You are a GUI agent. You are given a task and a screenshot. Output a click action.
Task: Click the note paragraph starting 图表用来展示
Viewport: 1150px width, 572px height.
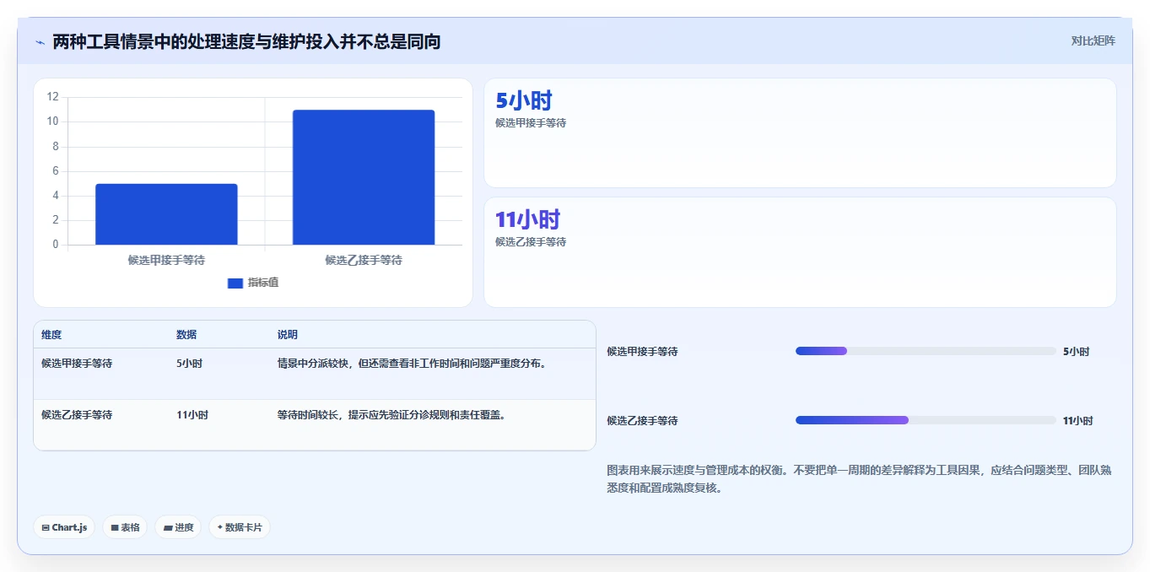pyautogui.click(x=859, y=479)
